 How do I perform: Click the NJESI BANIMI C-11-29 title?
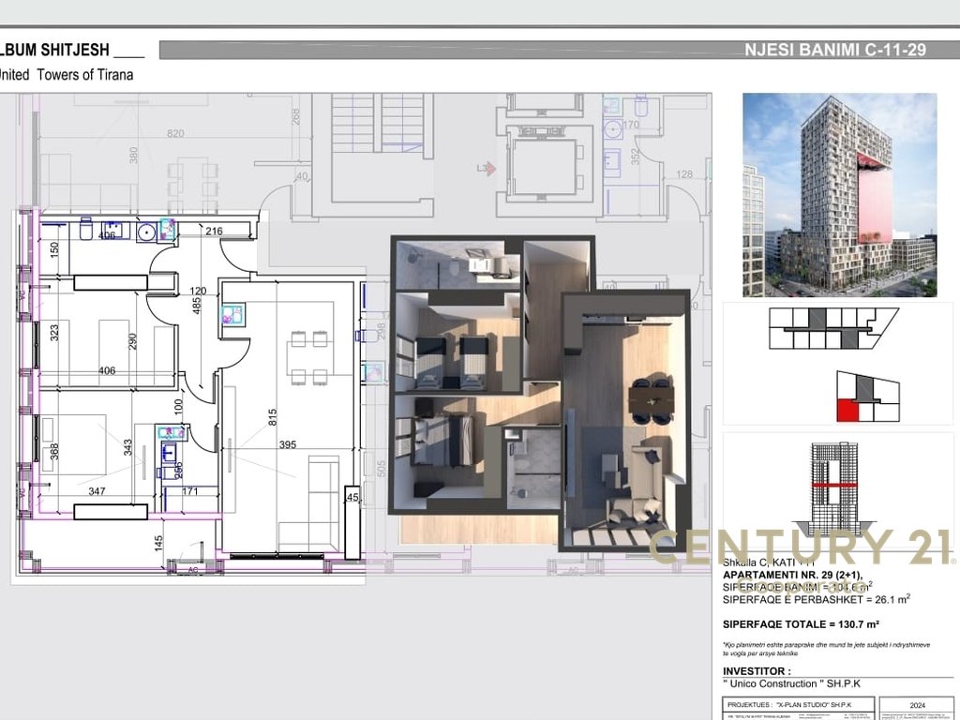834,50
